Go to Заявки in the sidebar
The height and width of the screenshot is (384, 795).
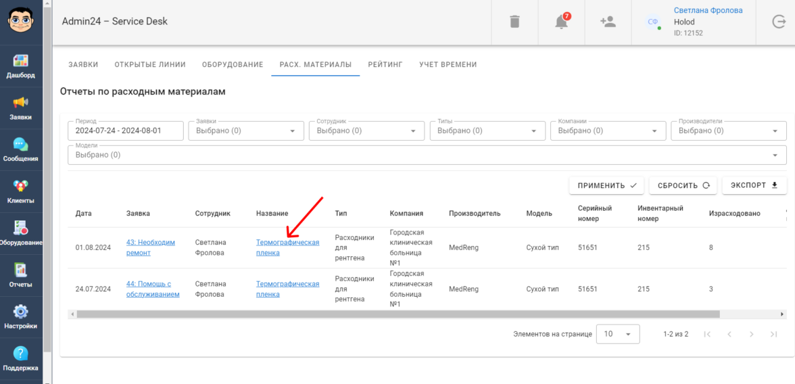(21, 107)
